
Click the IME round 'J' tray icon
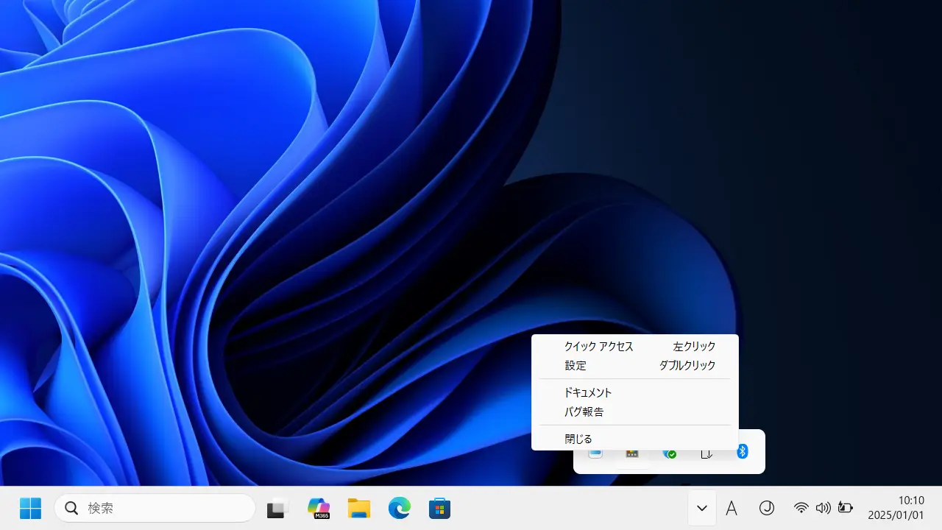[x=767, y=508]
